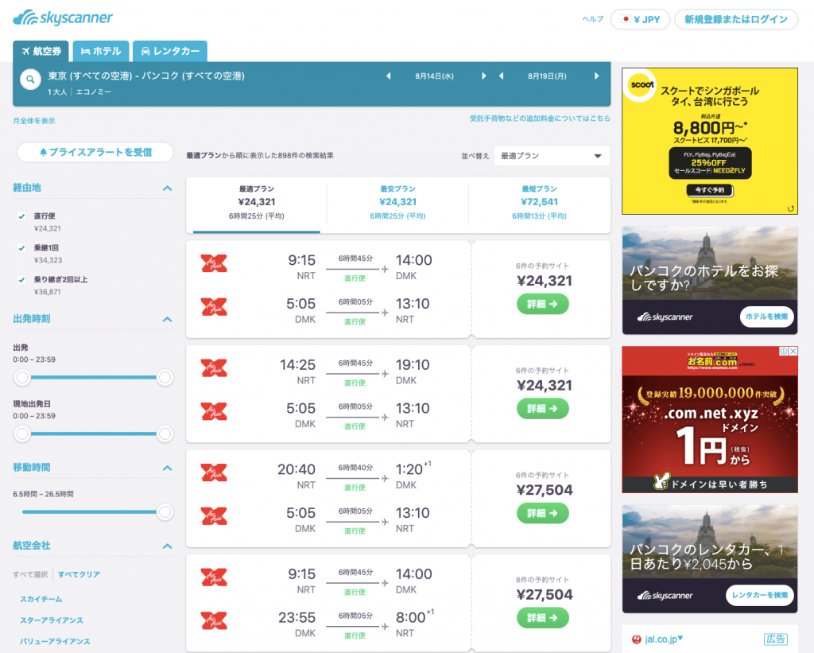Go to previous departure date arrow
Viewport: 814px width, 653px height.
[388, 76]
